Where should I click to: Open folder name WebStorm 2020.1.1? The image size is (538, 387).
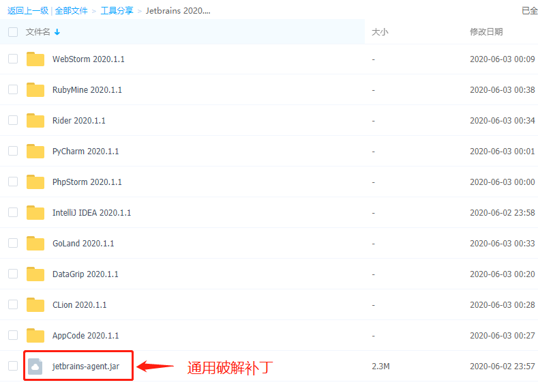coord(88,59)
